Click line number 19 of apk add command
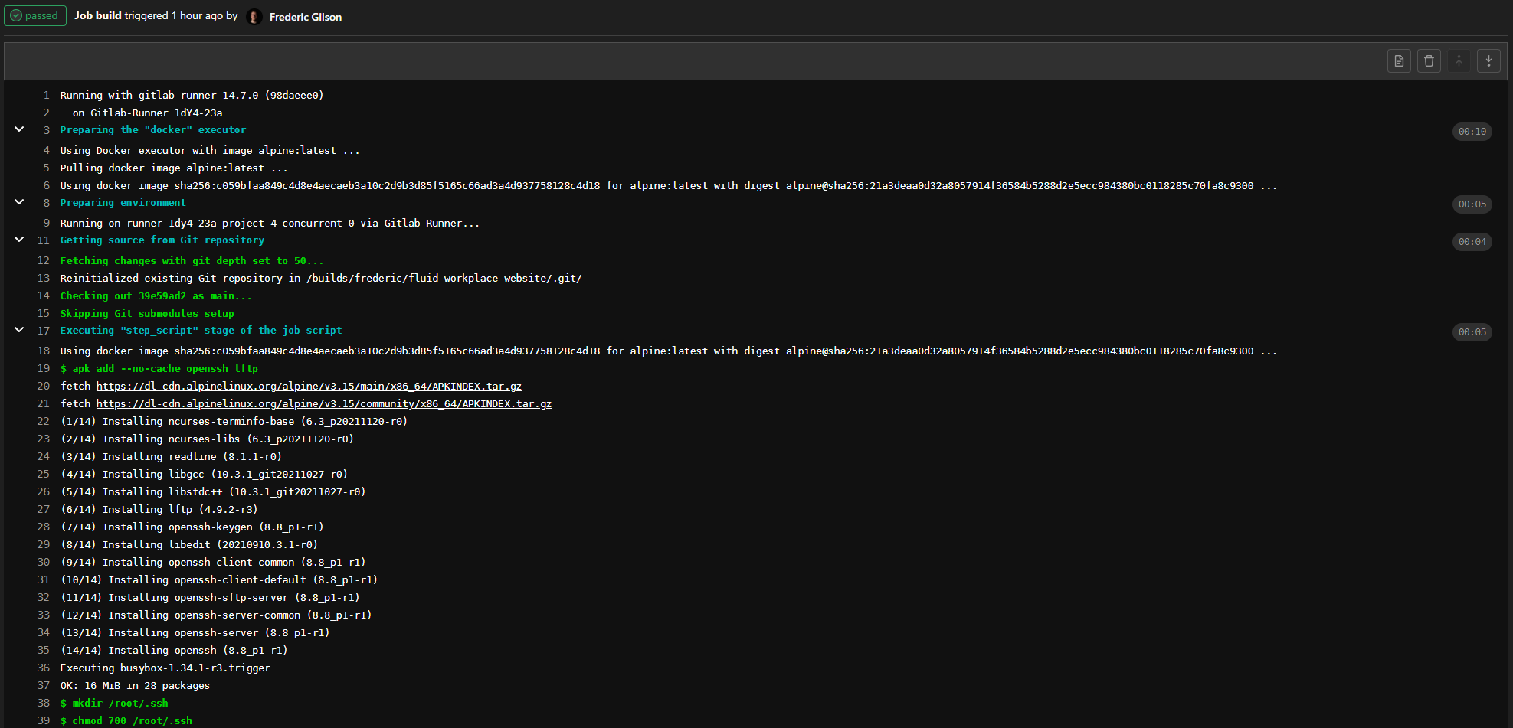1513x728 pixels. (44, 369)
